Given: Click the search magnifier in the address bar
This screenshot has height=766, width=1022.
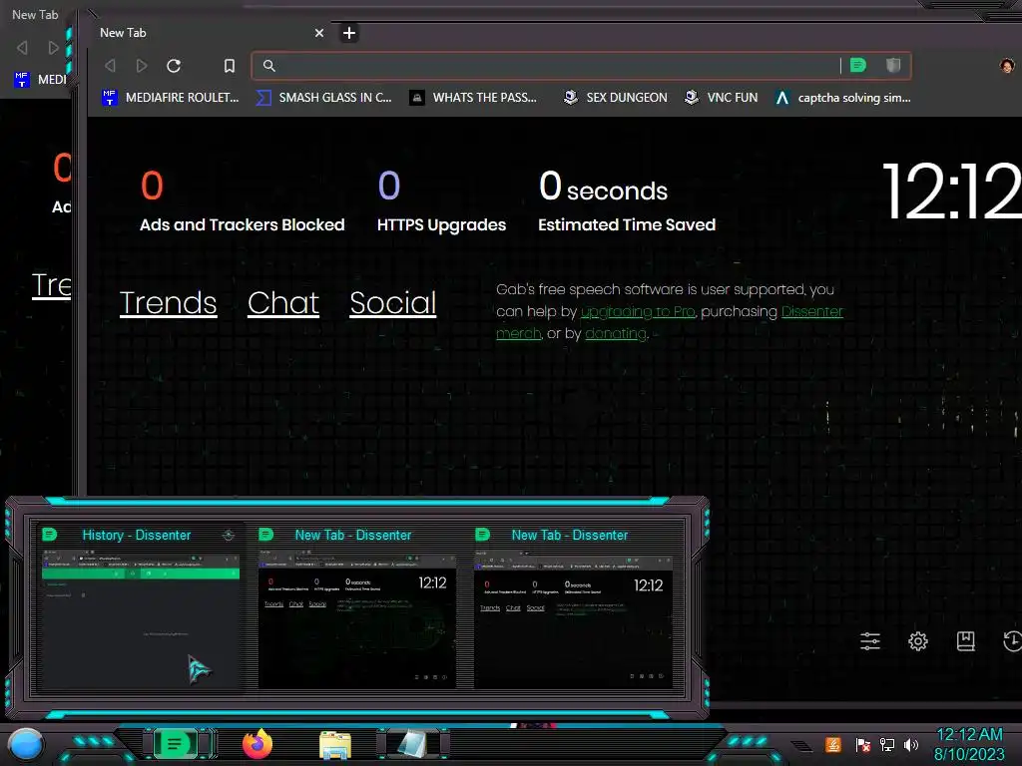Looking at the screenshot, I should click(x=268, y=65).
